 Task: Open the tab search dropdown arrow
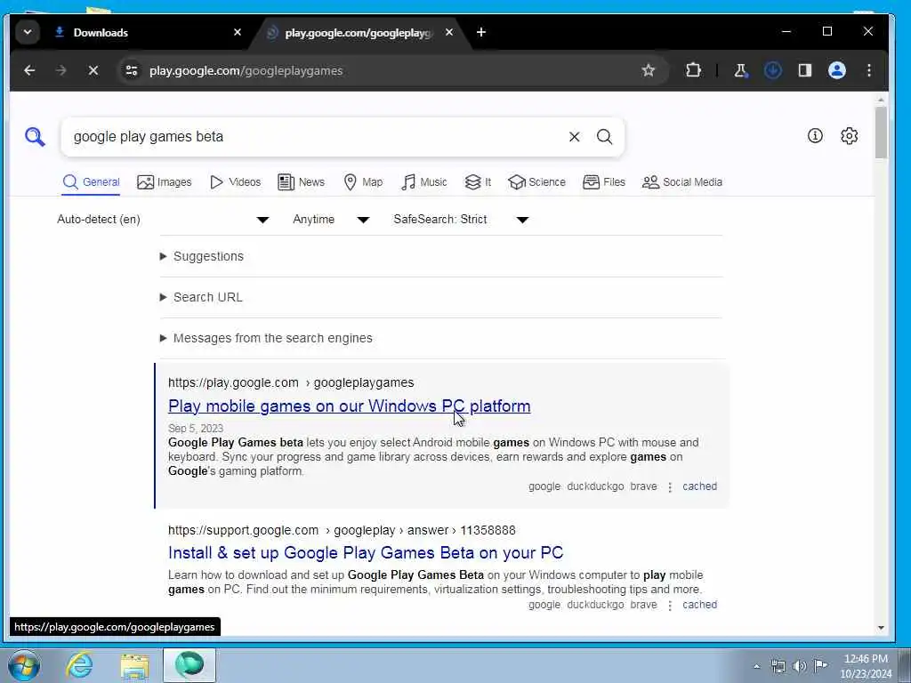tap(28, 33)
